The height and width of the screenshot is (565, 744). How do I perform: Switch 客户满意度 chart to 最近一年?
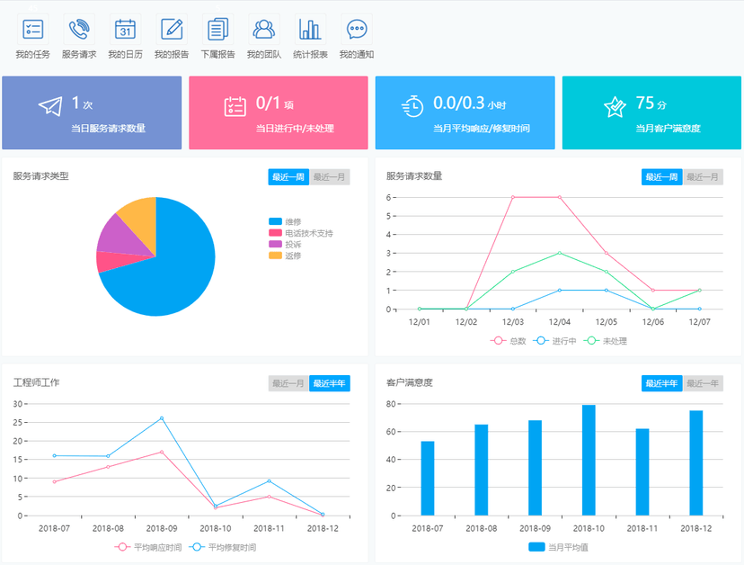[x=703, y=383]
